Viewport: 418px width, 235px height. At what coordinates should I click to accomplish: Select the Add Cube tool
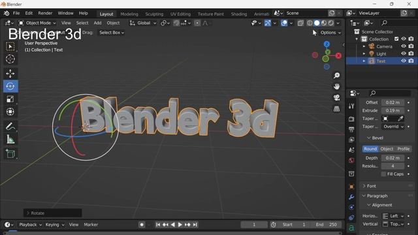click(10, 153)
